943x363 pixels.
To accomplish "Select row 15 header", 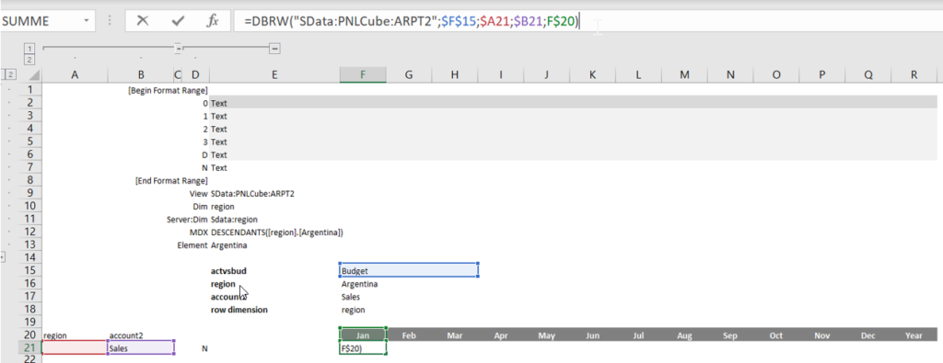I will [29, 270].
